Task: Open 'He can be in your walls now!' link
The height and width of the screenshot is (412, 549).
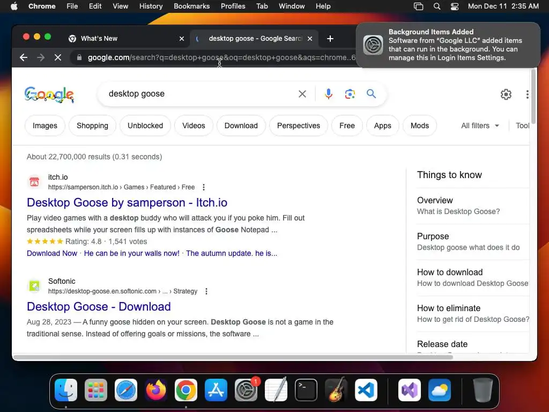Action: [132, 254]
